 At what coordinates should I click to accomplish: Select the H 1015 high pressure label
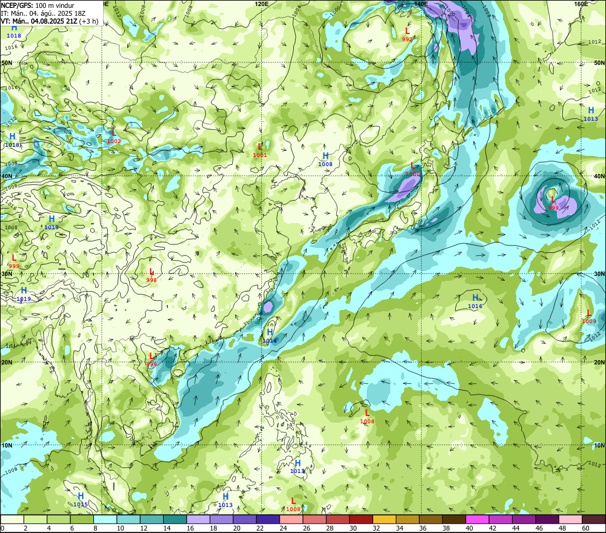81,500
